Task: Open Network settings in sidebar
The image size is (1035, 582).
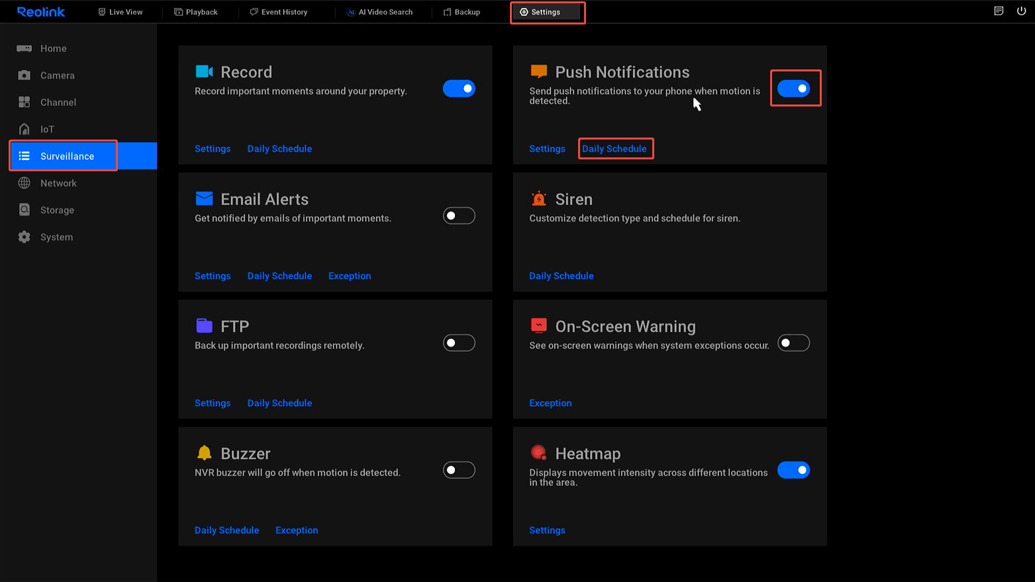Action: [x=58, y=183]
